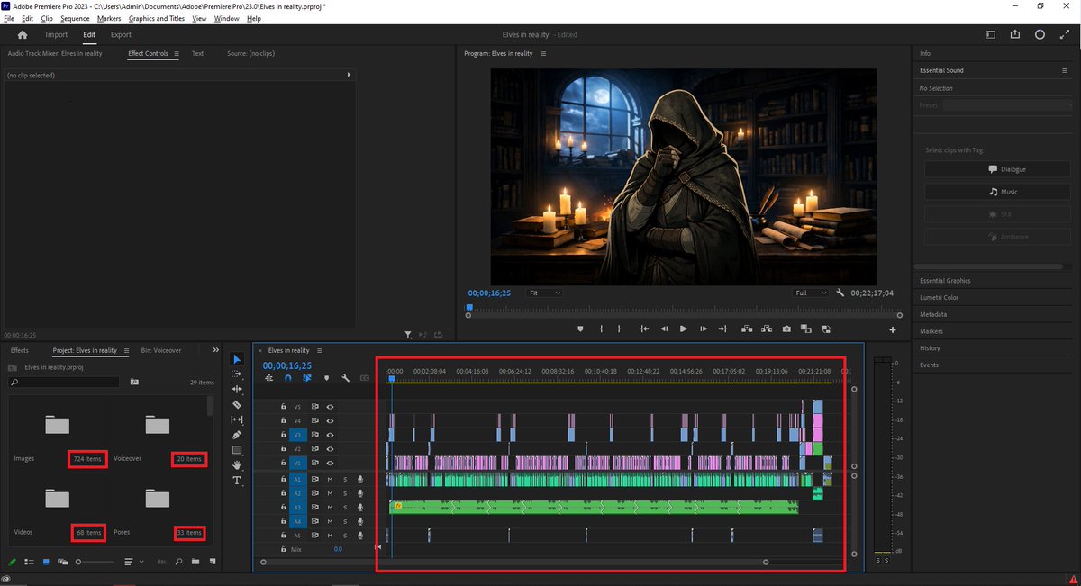Select the Ripple Edit tool
This screenshot has width=1081, height=586.
pyautogui.click(x=237, y=389)
